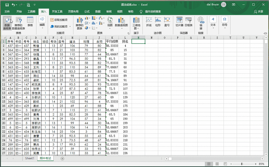Click the dai Bruce account avatar

pos(223,5)
